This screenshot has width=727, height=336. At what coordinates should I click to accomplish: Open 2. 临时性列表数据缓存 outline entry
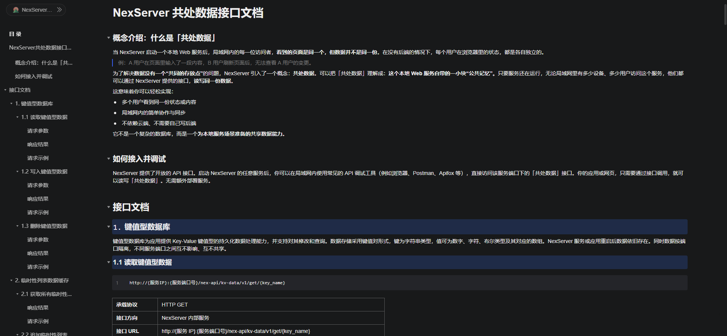pyautogui.click(x=42, y=280)
